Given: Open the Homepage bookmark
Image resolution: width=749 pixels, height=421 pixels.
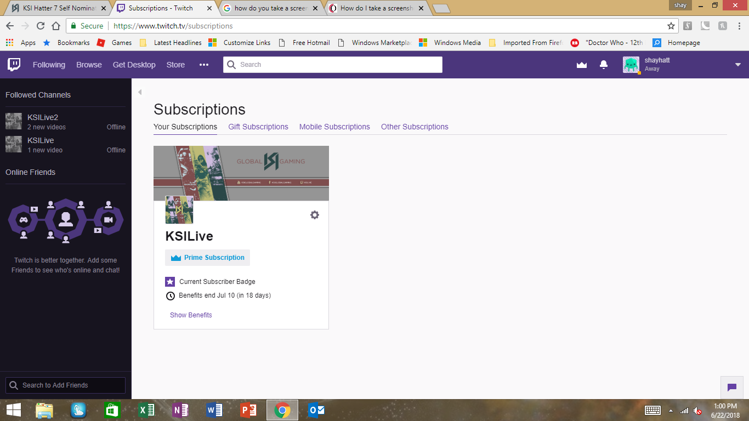Looking at the screenshot, I should click(676, 43).
